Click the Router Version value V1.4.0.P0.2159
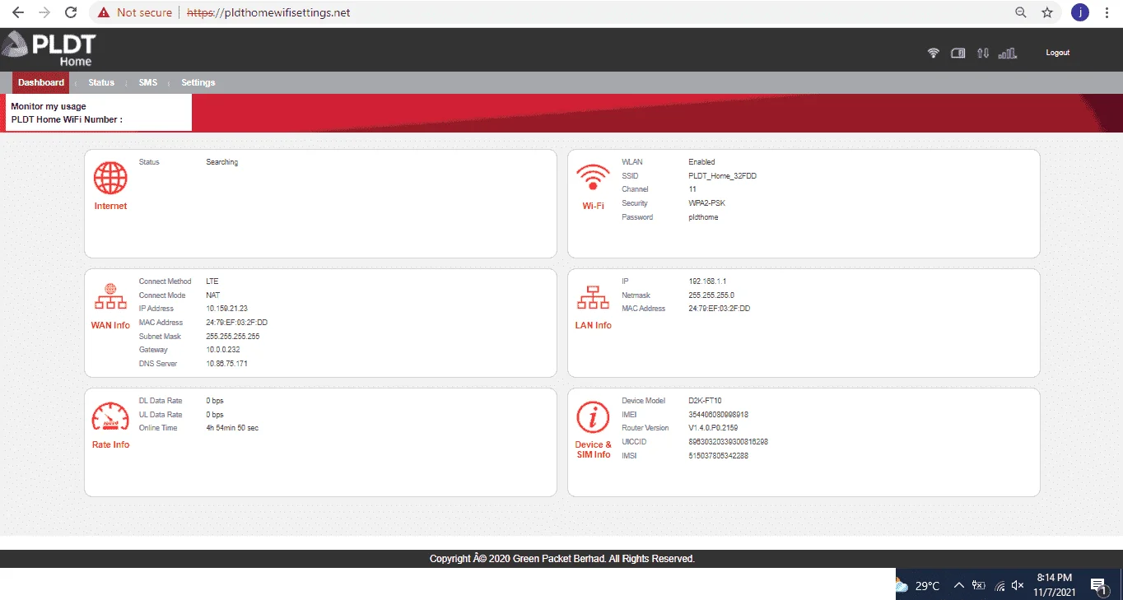 (x=713, y=428)
